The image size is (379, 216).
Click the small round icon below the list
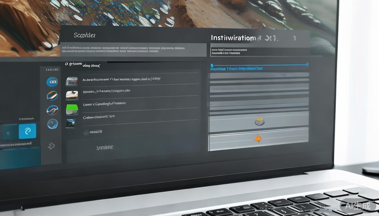86,133
